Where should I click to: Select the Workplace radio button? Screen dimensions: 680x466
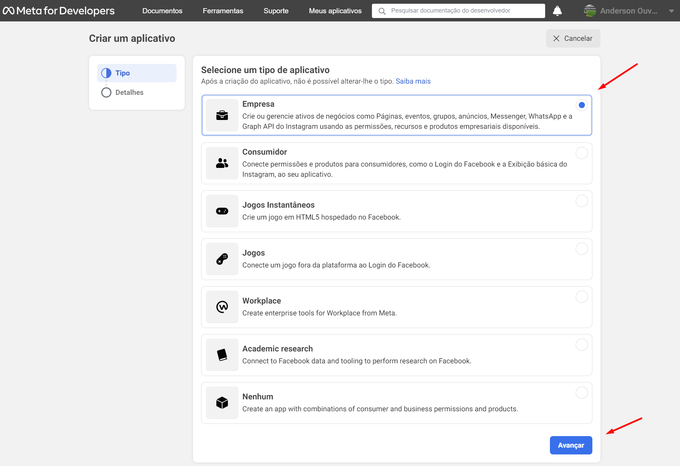581,297
